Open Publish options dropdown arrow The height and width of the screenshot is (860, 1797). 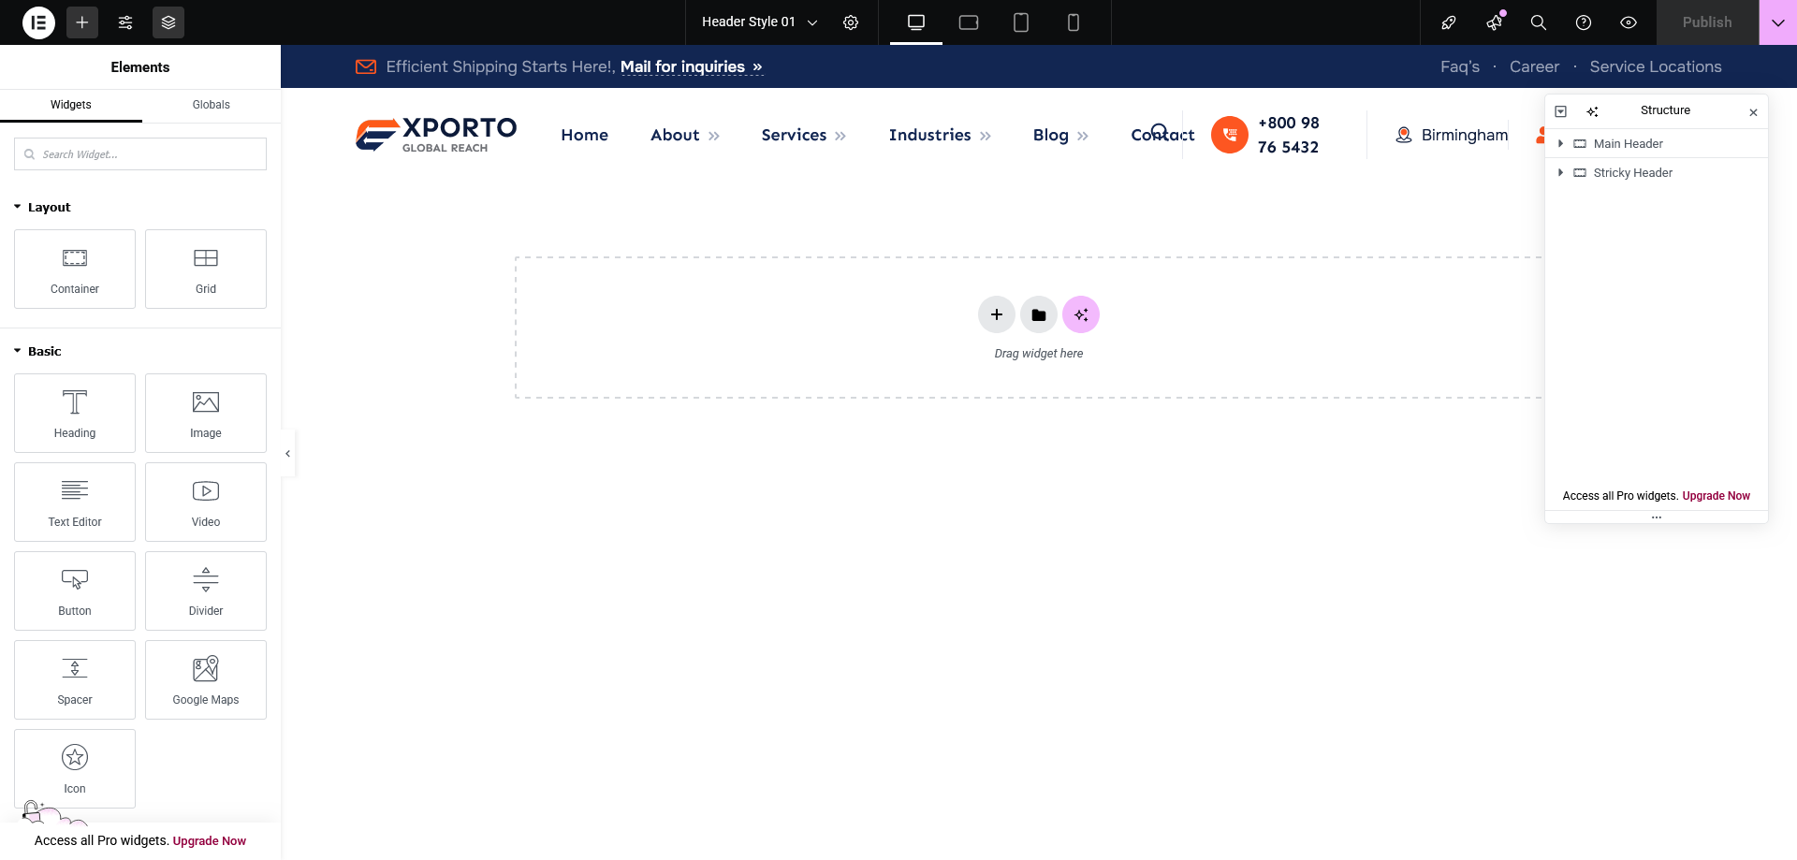coord(1777,22)
